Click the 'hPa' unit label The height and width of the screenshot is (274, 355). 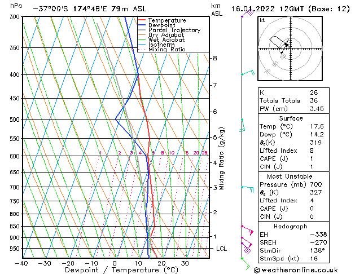pos(16,6)
